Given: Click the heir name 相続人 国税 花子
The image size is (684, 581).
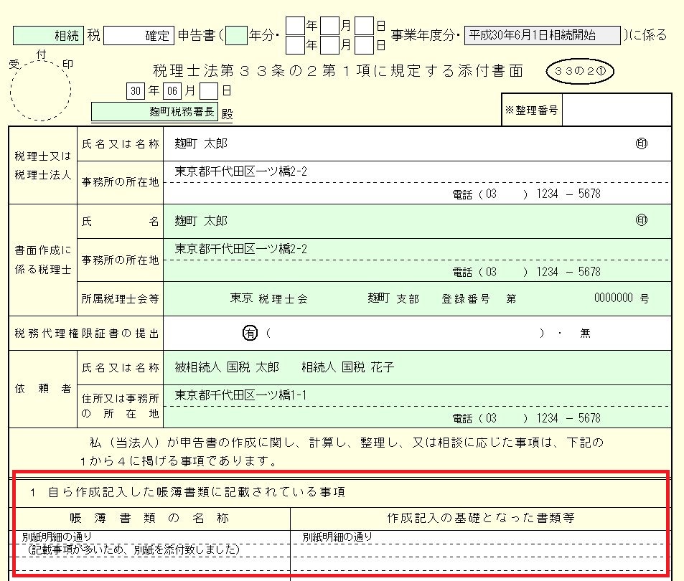Looking at the screenshot, I should coord(347,367).
